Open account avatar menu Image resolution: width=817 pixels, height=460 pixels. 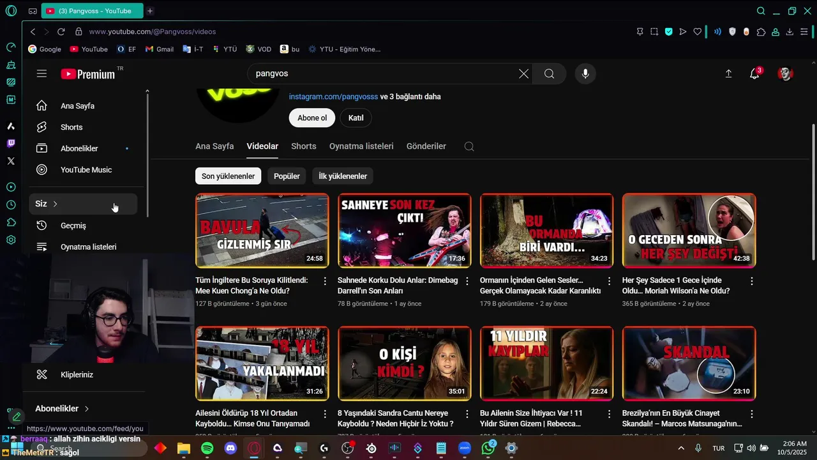point(785,73)
